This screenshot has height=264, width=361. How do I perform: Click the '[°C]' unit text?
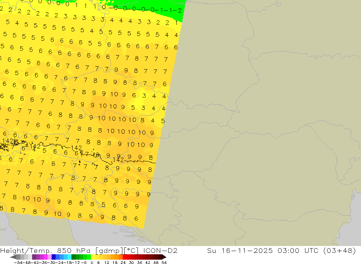pos(131,251)
